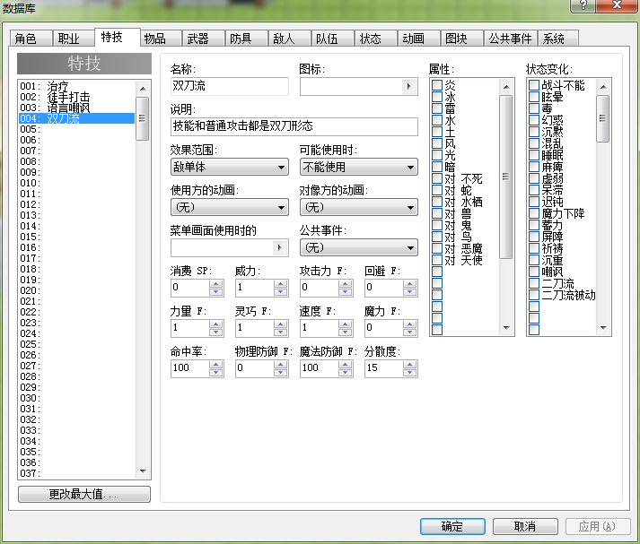Increase 速度 F value with up arrow

[346, 324]
